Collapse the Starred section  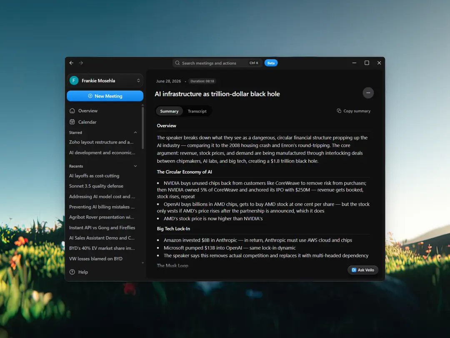(x=135, y=133)
